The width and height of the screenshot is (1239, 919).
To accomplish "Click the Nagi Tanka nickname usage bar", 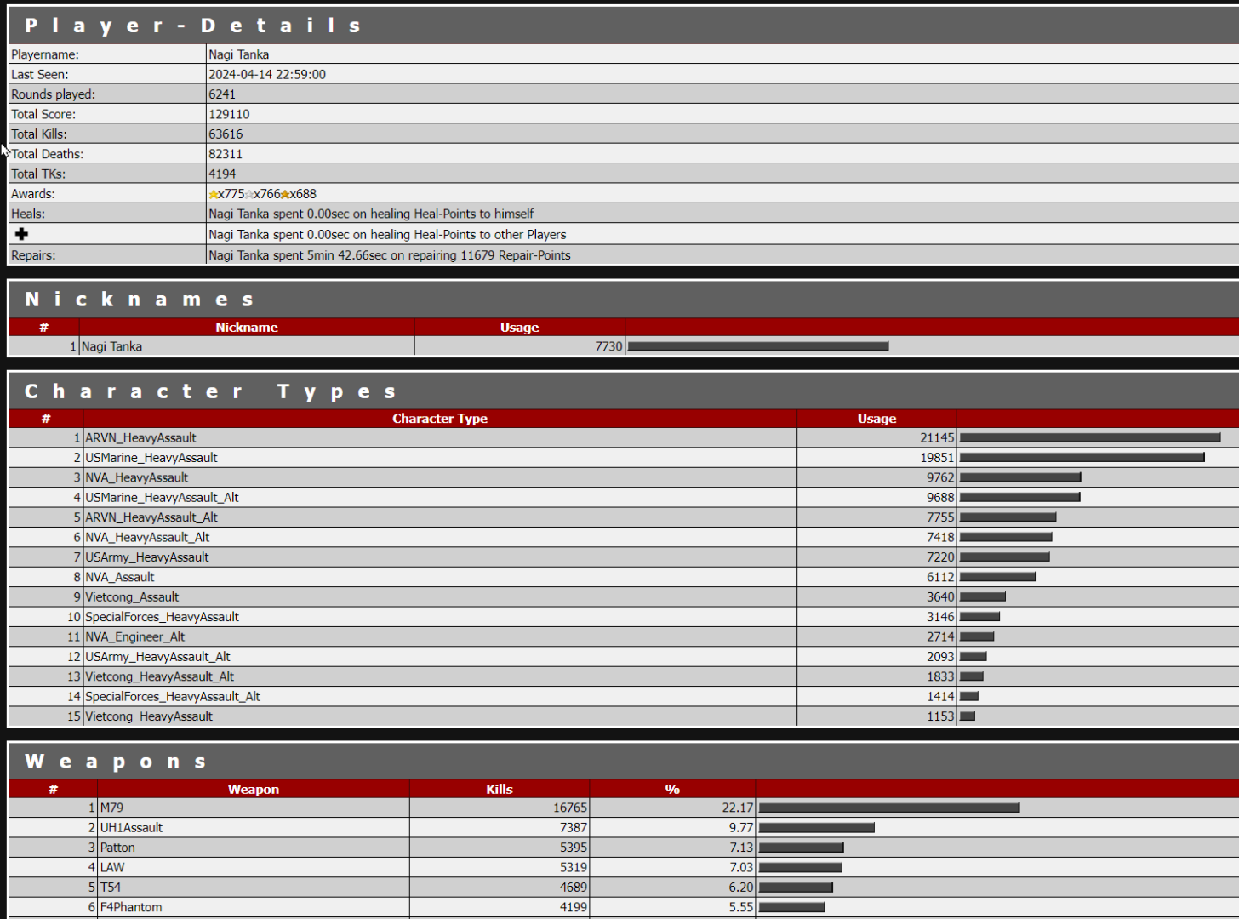I will point(757,347).
